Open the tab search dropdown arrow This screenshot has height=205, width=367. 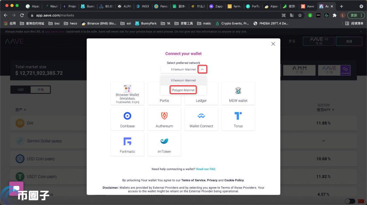tap(361, 6)
